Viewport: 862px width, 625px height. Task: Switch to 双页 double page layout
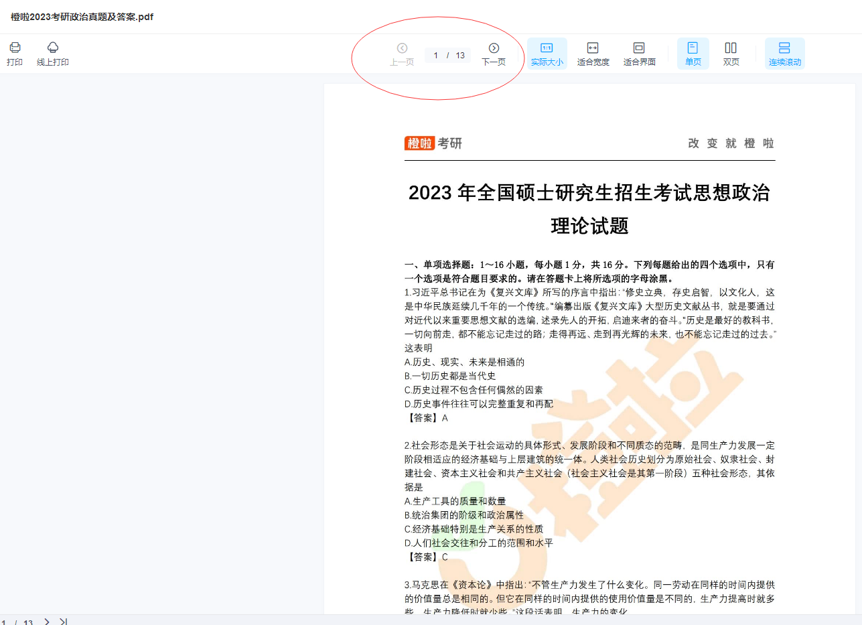(731, 54)
